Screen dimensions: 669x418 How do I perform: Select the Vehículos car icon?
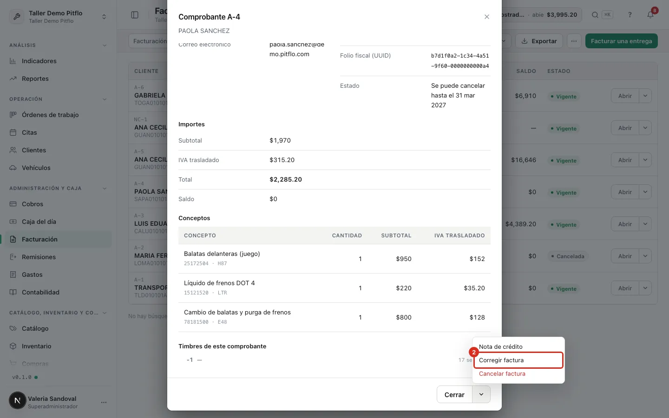13,168
